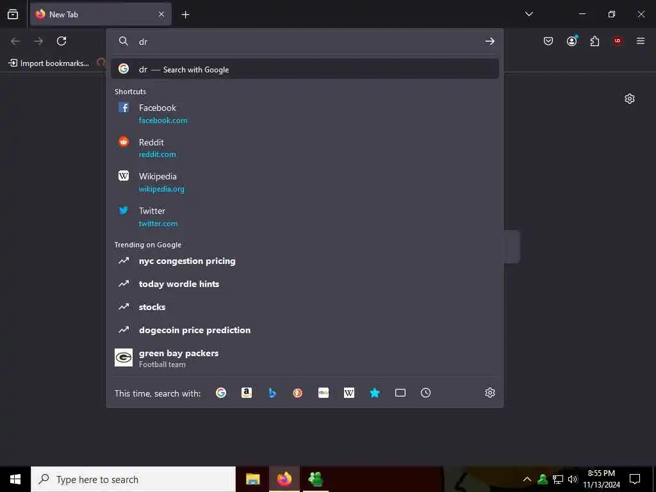Open the Firefox account icon

[x=572, y=41]
